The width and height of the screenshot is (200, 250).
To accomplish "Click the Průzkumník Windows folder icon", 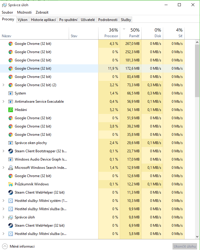I will pyautogui.click(x=11, y=184).
